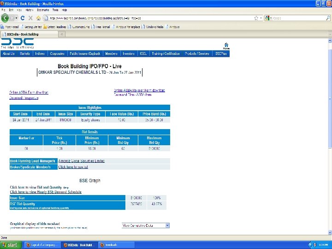Open the Help menu

tap(65, 10)
